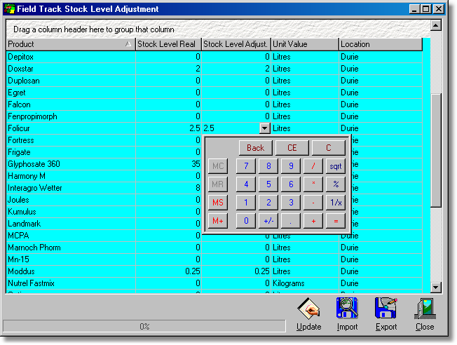457x345 pixels.
Task: Click calculator digit 2
Action: click(268, 203)
